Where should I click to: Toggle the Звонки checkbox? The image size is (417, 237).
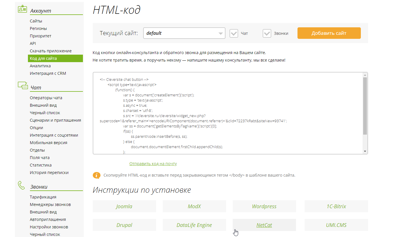coord(267,33)
